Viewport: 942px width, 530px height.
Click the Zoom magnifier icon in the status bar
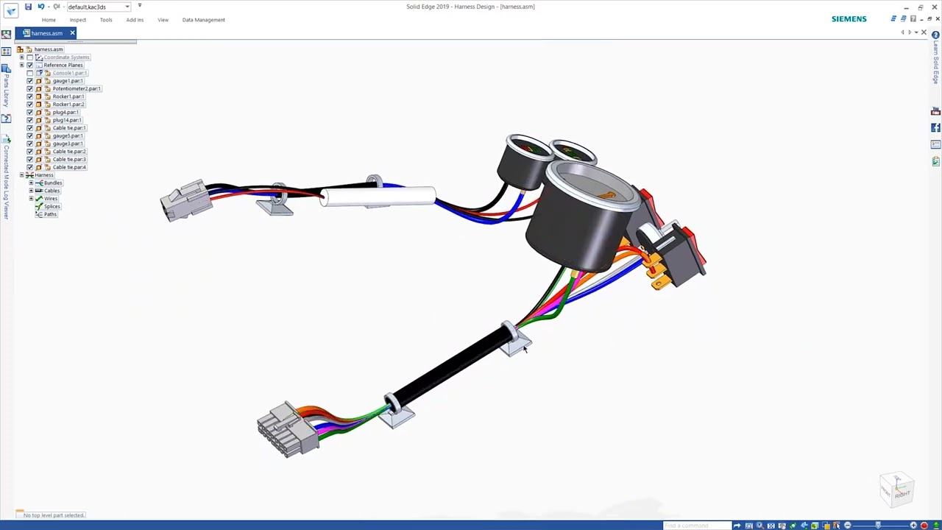click(759, 525)
